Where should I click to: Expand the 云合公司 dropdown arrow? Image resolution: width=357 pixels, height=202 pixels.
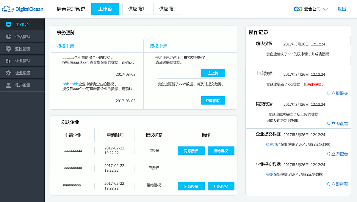pos(325,9)
